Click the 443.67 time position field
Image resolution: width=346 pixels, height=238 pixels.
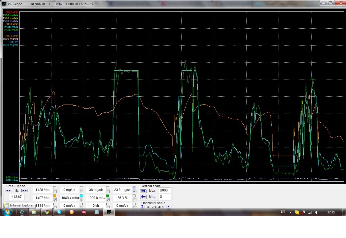tap(17, 197)
